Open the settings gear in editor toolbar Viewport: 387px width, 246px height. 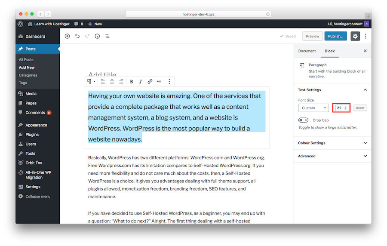[355, 36]
